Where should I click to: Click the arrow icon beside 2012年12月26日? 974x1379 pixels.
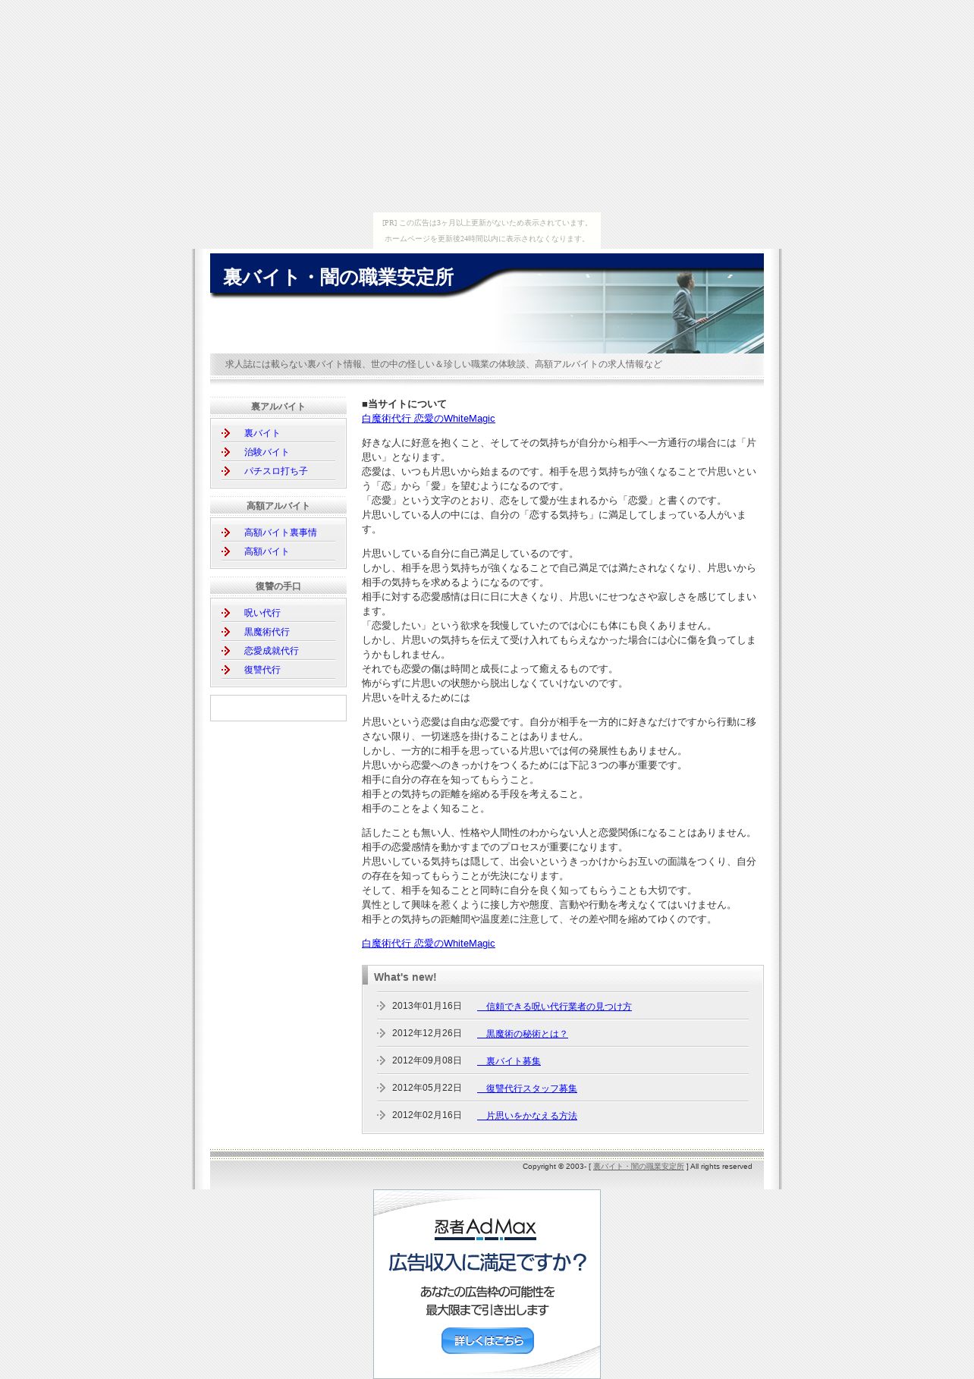pos(382,1033)
